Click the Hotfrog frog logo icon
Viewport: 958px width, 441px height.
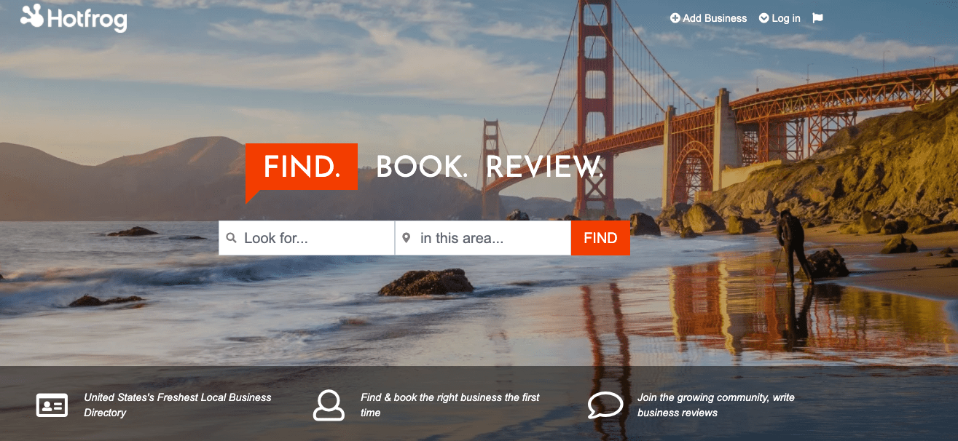[x=32, y=15]
